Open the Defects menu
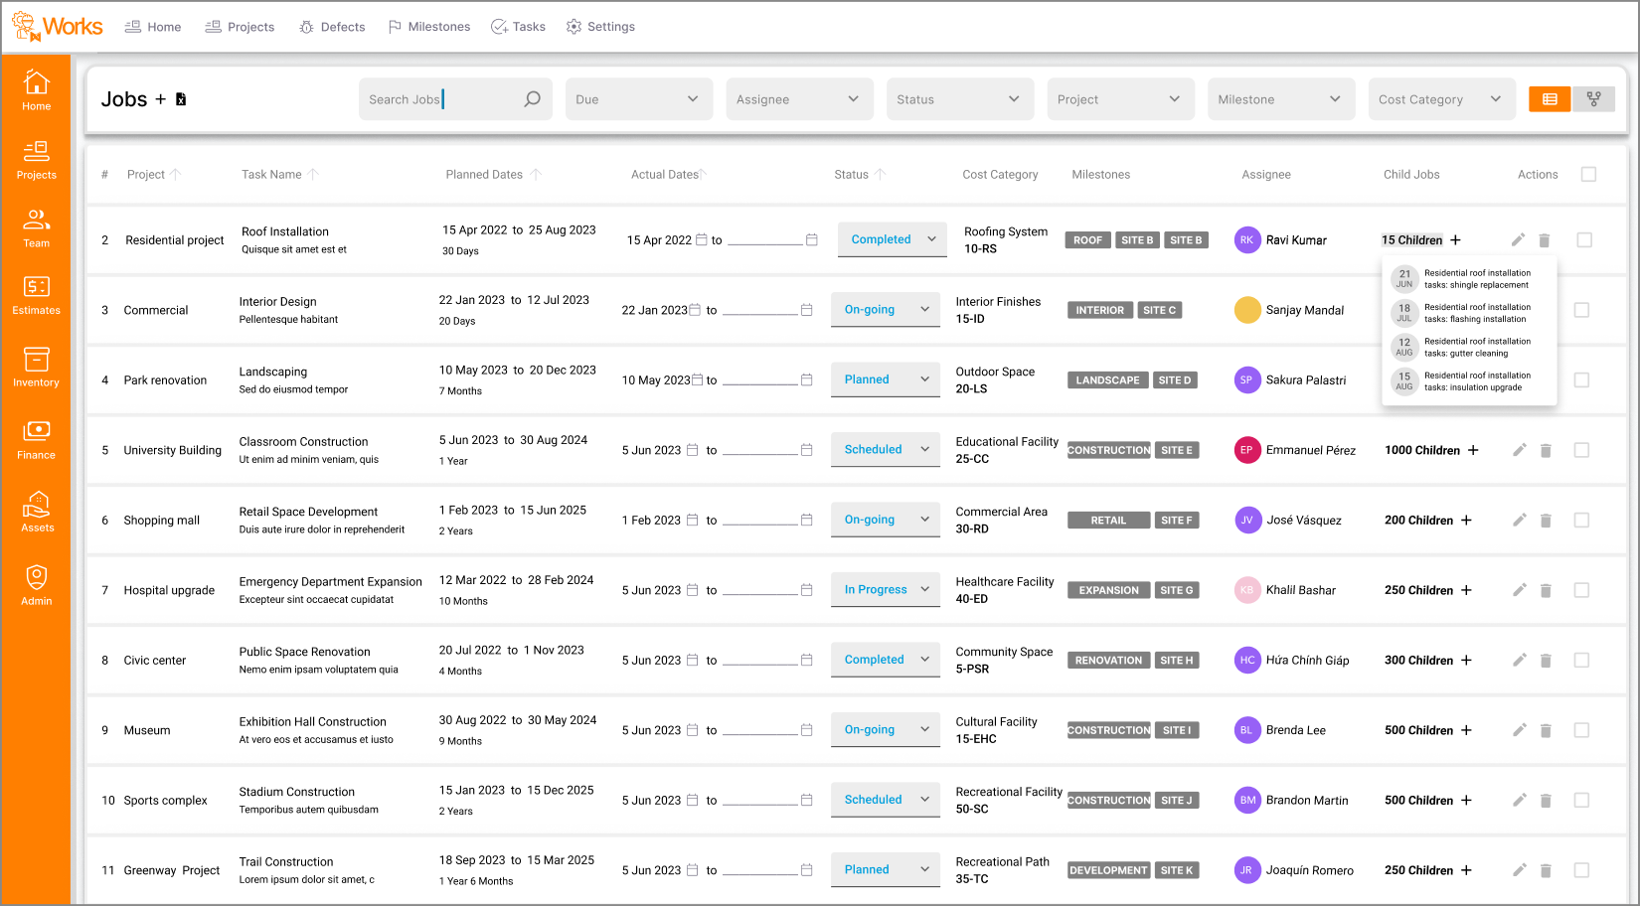The image size is (1640, 906). tap(332, 27)
